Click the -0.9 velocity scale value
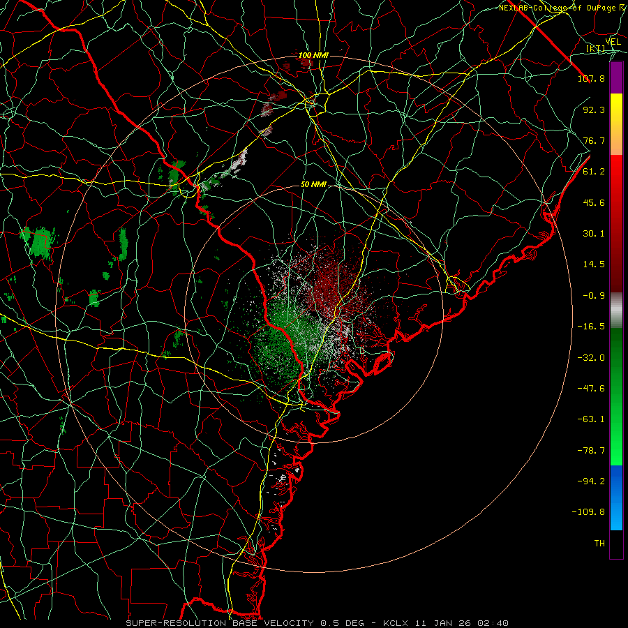The image size is (628, 628). click(594, 296)
